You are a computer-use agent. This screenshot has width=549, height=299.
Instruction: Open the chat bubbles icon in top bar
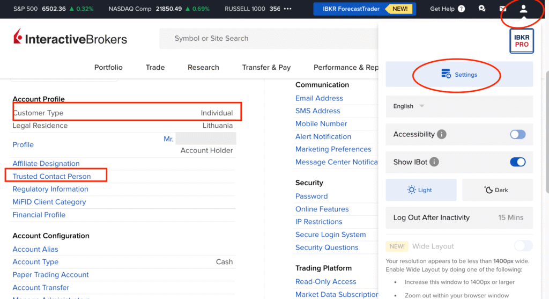pyautogui.click(x=482, y=9)
